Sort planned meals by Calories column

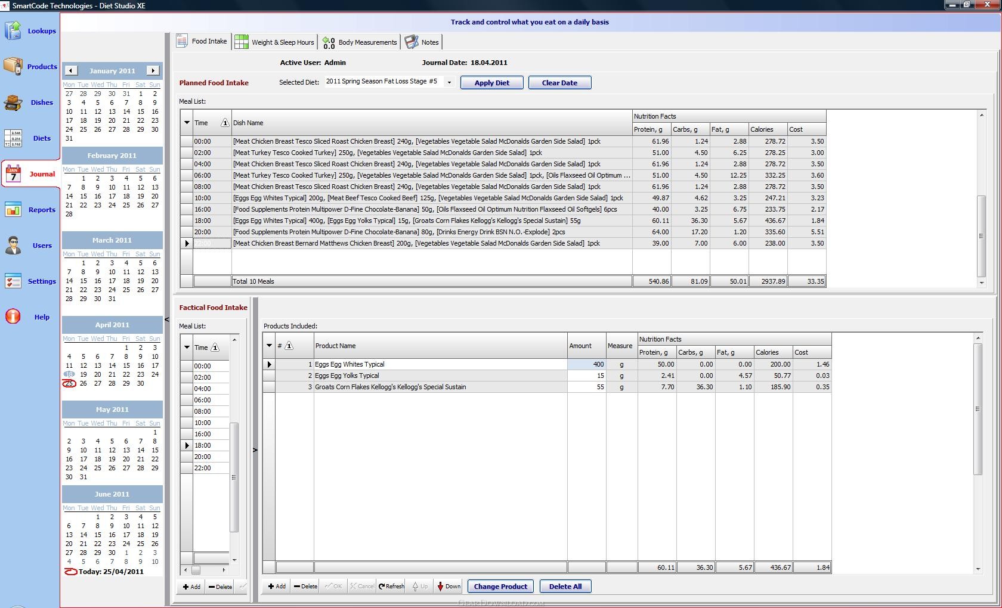[x=768, y=129]
